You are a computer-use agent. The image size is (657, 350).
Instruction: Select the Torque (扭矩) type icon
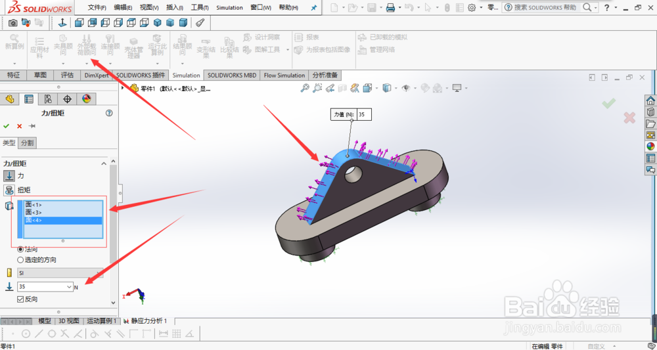(9, 190)
